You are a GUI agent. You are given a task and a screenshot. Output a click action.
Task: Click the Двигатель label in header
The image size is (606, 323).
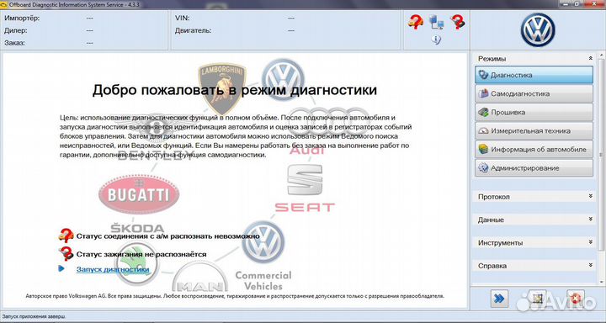(193, 30)
